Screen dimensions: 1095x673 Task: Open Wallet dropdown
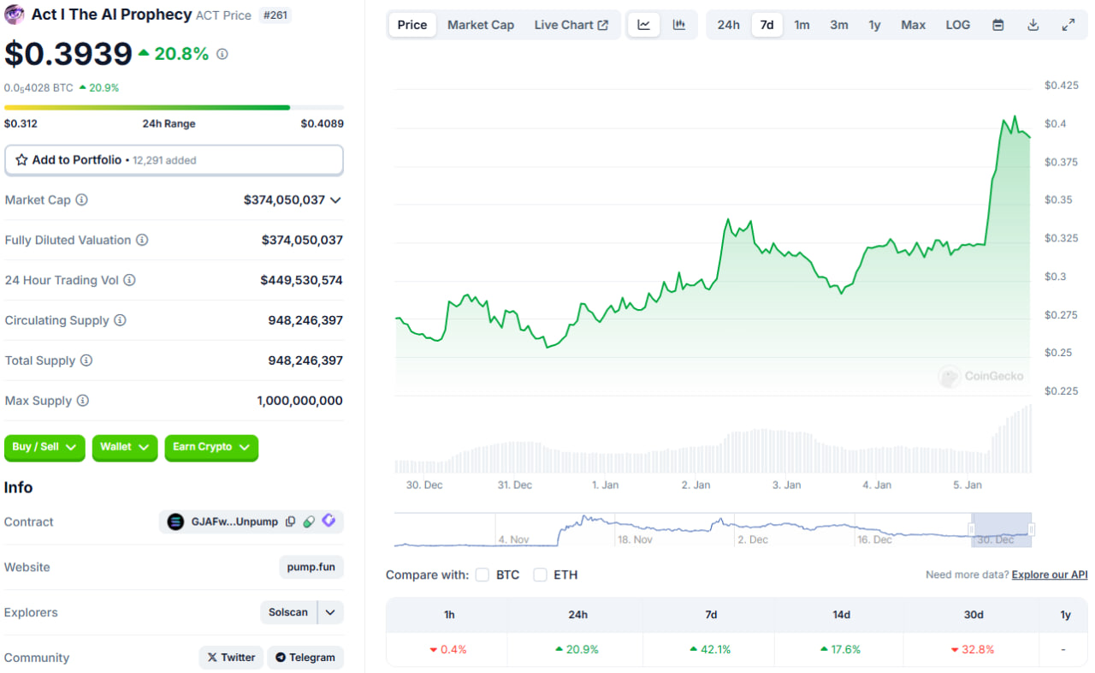click(125, 447)
